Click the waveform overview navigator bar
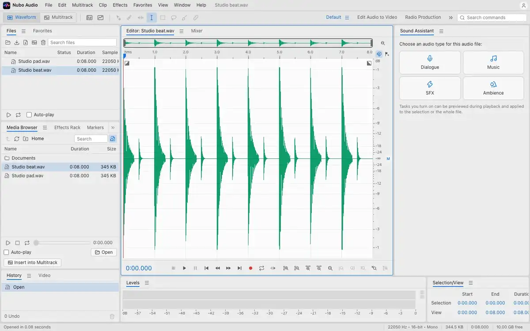Viewport: 530px width, 331px height. (248, 43)
